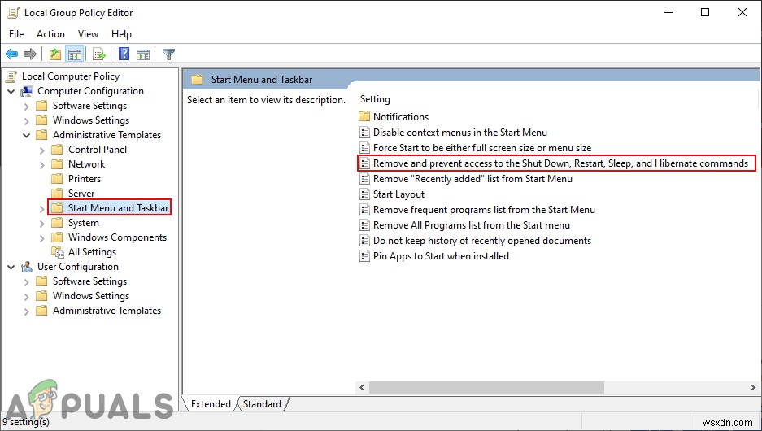
Task: Select Control Panel in the tree
Action: pos(98,150)
